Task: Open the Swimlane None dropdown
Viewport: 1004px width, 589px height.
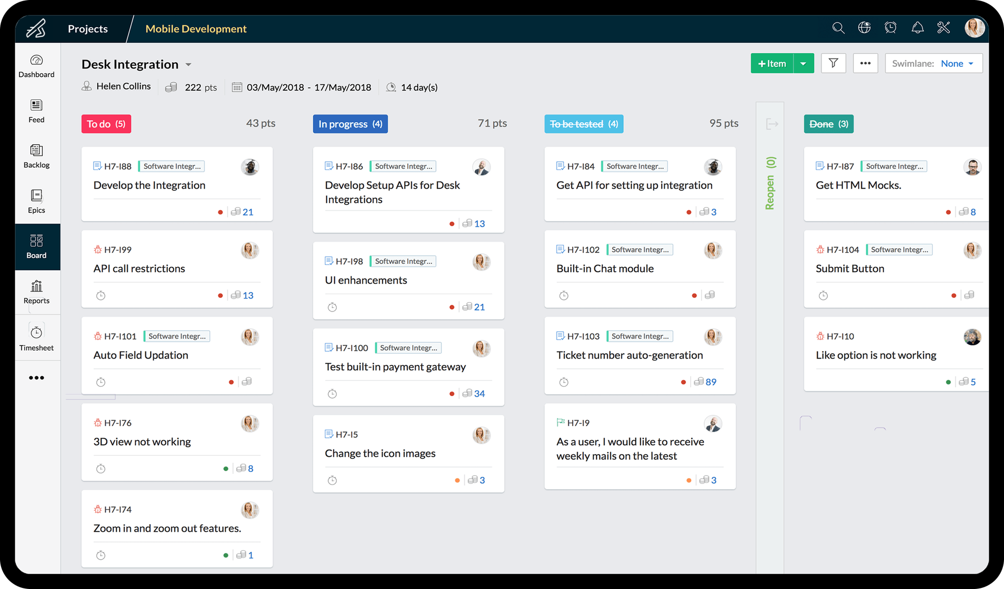Action: [x=934, y=63]
